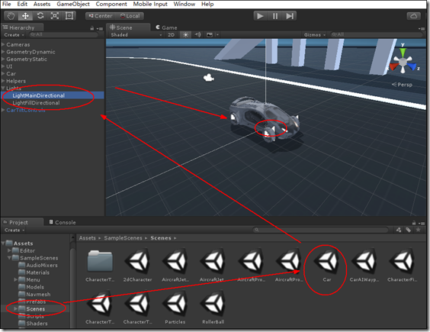This screenshot has height=332, width=430.
Task: Click the Pause button
Action: (275, 16)
